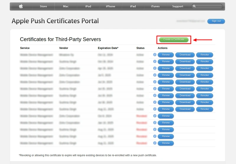Click the Apple Push Certificates Portal title
The width and height of the screenshot is (236, 164).
pos(55,21)
